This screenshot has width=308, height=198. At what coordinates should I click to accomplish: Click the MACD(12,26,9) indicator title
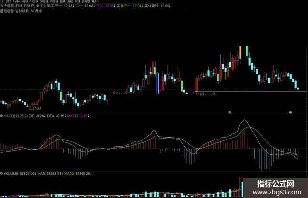point(16,116)
